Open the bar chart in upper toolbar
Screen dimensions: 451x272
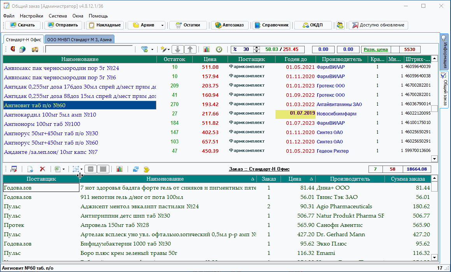pyautogui.click(x=207, y=49)
